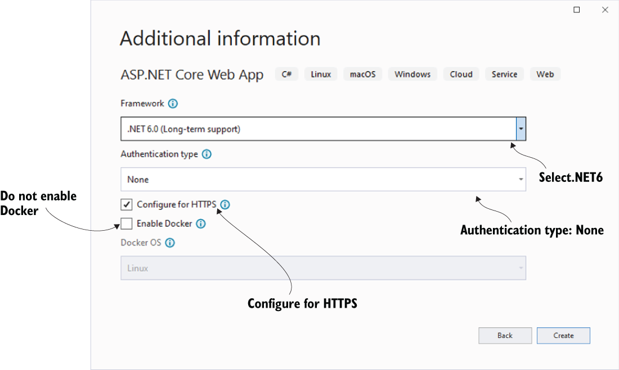619x370 pixels.
Task: Click the Cloud tag
Action: [x=461, y=74]
